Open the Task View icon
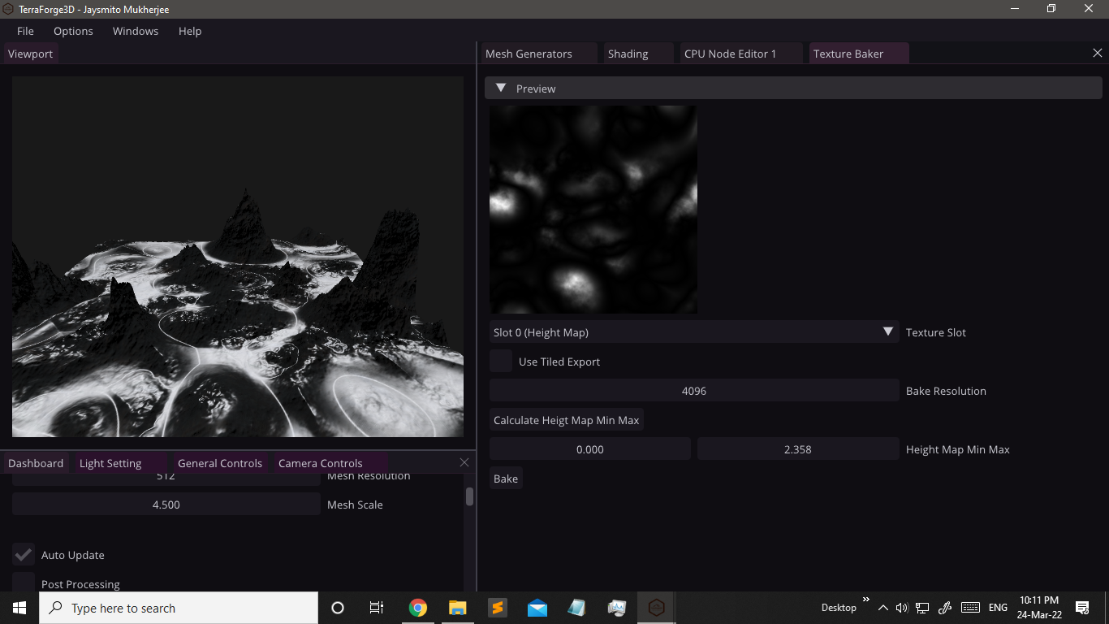The width and height of the screenshot is (1109, 624). pos(377,608)
